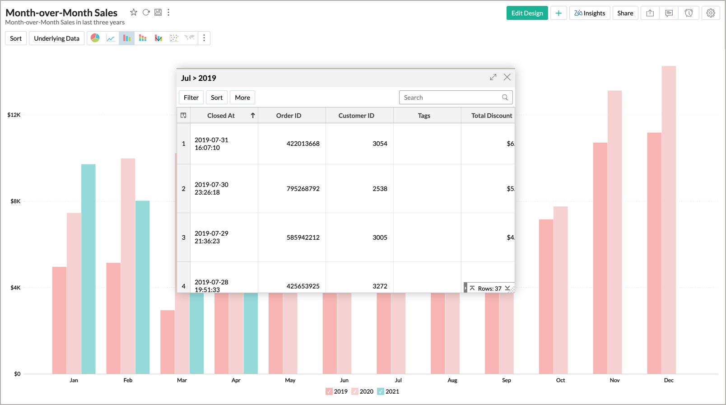
Task: Open the comments speech bubble icon
Action: coord(669,13)
